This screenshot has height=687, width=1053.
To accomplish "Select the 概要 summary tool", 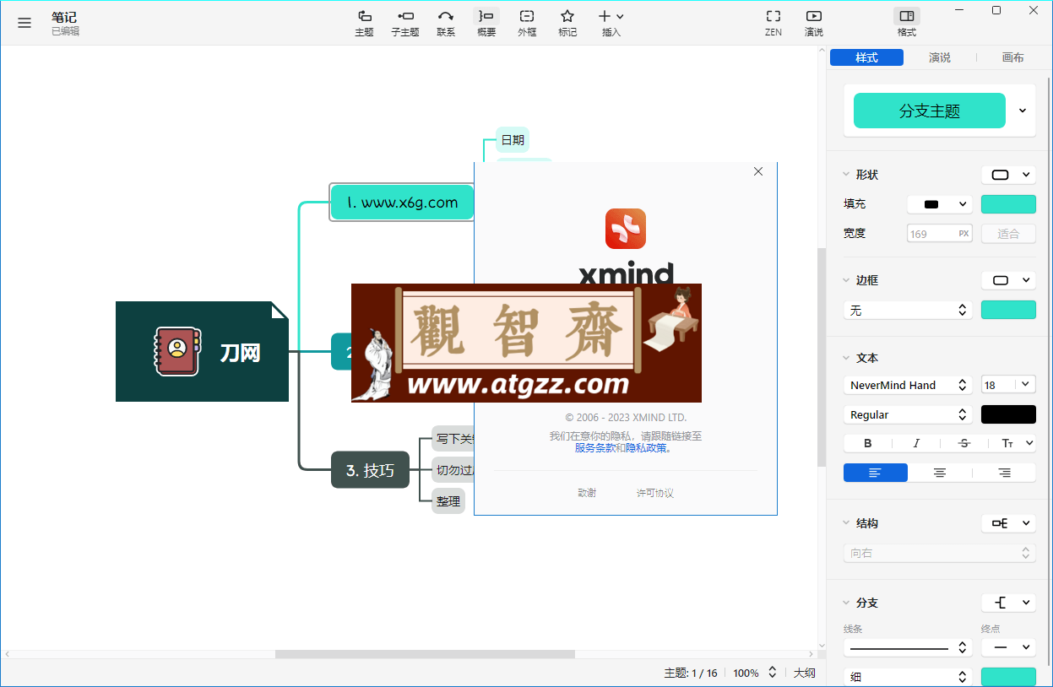I will pyautogui.click(x=486, y=23).
